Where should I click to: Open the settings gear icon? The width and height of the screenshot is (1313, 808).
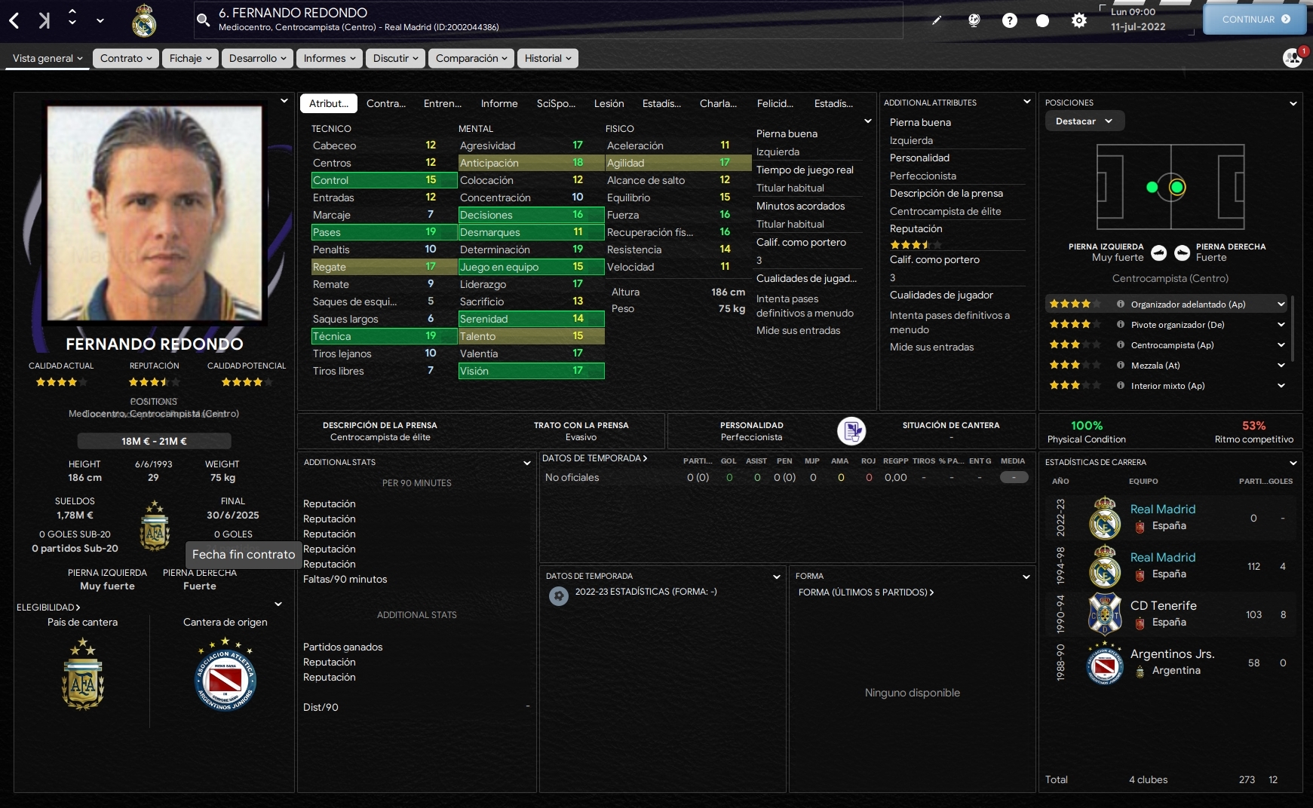[1079, 20]
